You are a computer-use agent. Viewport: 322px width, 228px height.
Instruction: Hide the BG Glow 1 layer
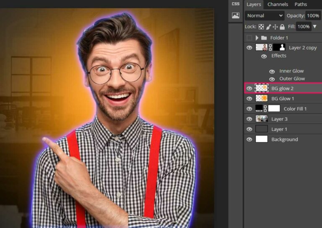(x=249, y=99)
